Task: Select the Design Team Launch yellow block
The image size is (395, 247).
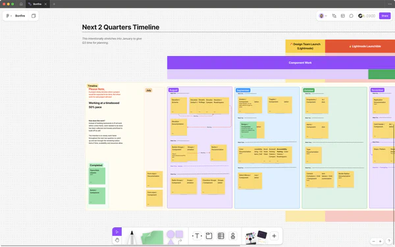Action: click(x=305, y=46)
